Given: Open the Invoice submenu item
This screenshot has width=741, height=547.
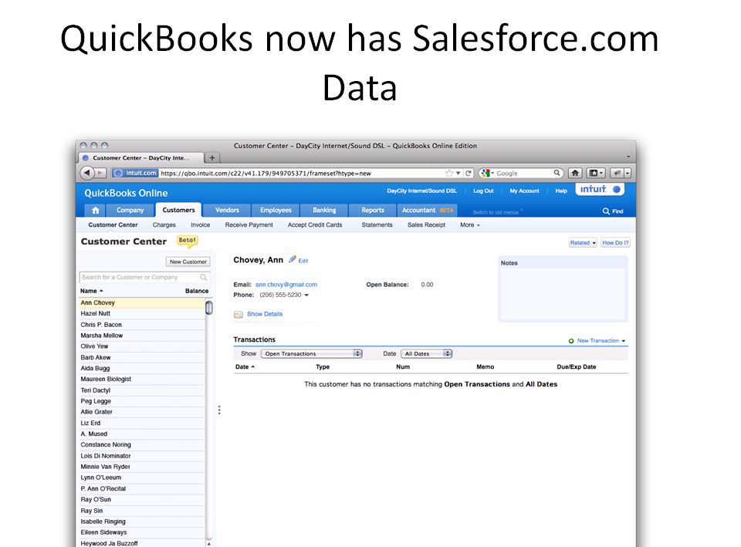Looking at the screenshot, I should click(201, 225).
